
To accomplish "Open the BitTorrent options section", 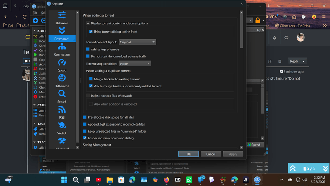I will click(62, 81).
